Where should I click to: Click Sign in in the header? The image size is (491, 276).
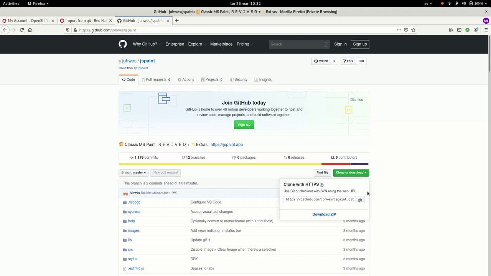[x=340, y=44]
